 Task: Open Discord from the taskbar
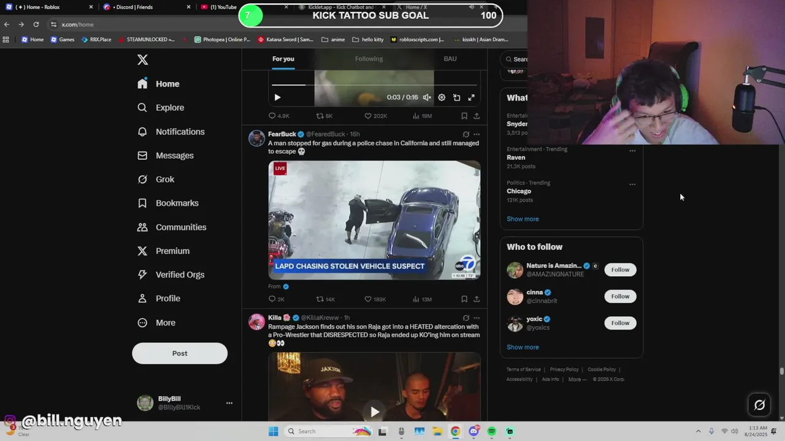473,431
